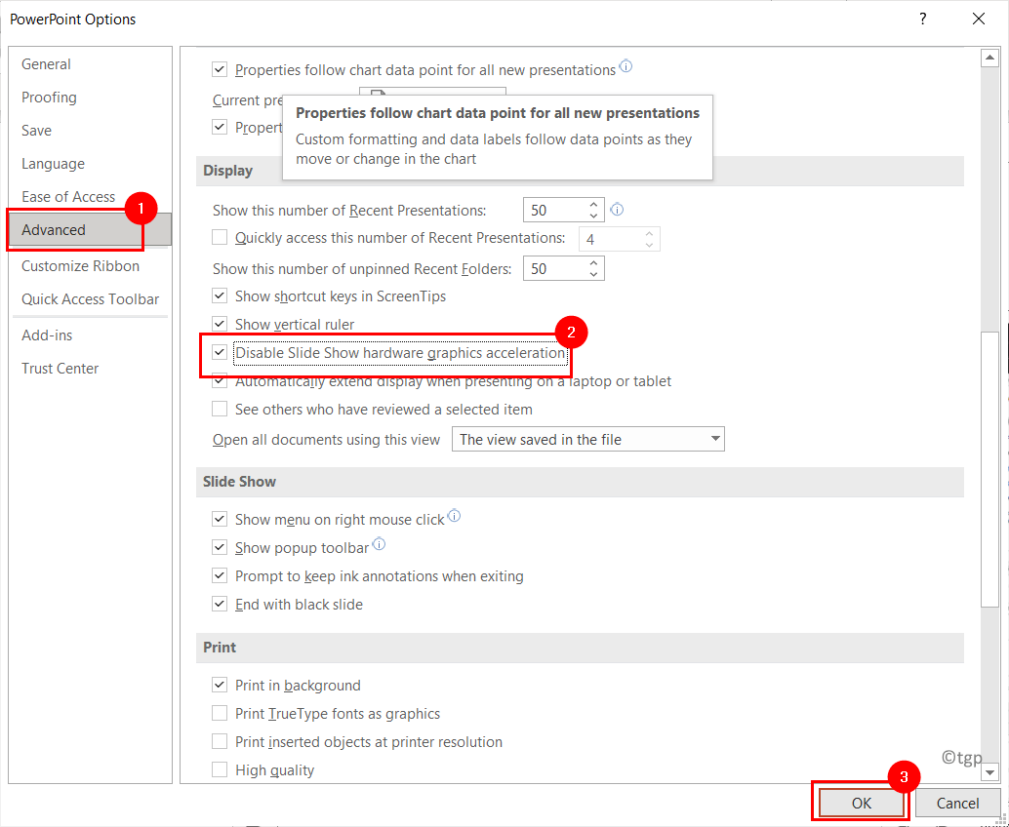Open the Customize Ribbon category
The width and height of the screenshot is (1009, 827).
[x=80, y=266]
